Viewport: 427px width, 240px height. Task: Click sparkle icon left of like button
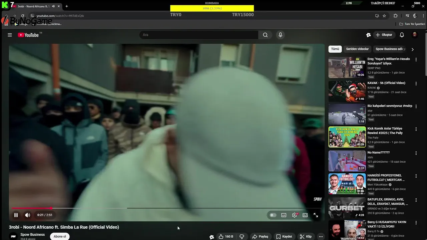(x=211, y=237)
